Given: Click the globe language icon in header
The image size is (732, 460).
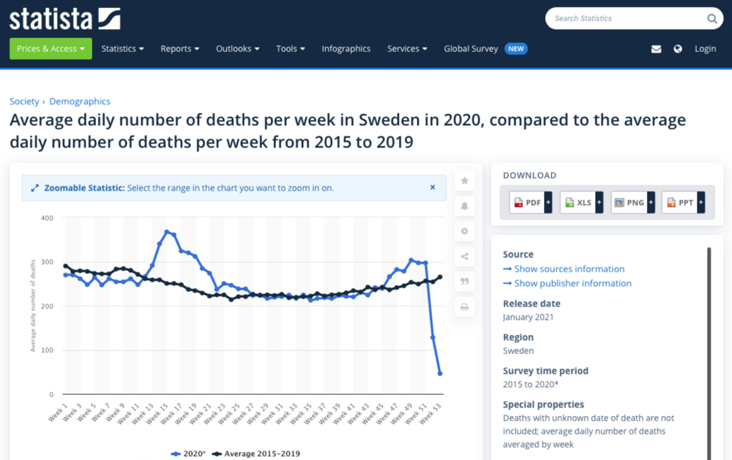Looking at the screenshot, I should (678, 49).
